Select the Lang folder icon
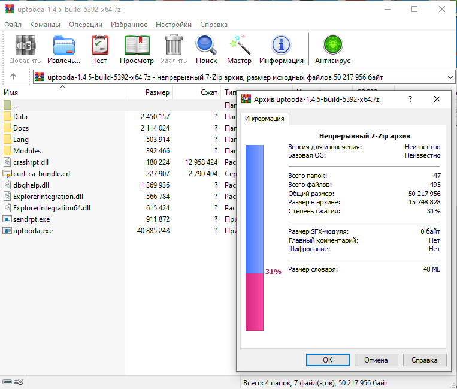The width and height of the screenshot is (457, 389). point(7,140)
